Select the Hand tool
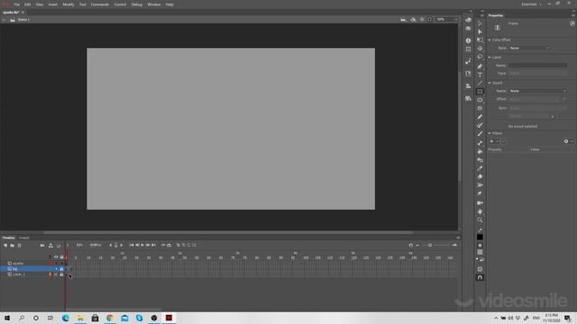577x324 pixels. pyautogui.click(x=480, y=211)
